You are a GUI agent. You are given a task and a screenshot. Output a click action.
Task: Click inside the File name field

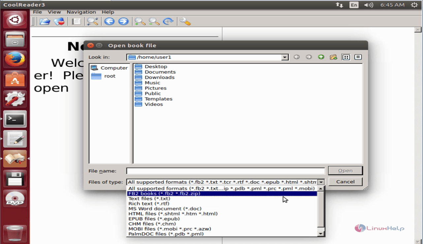[226, 171]
